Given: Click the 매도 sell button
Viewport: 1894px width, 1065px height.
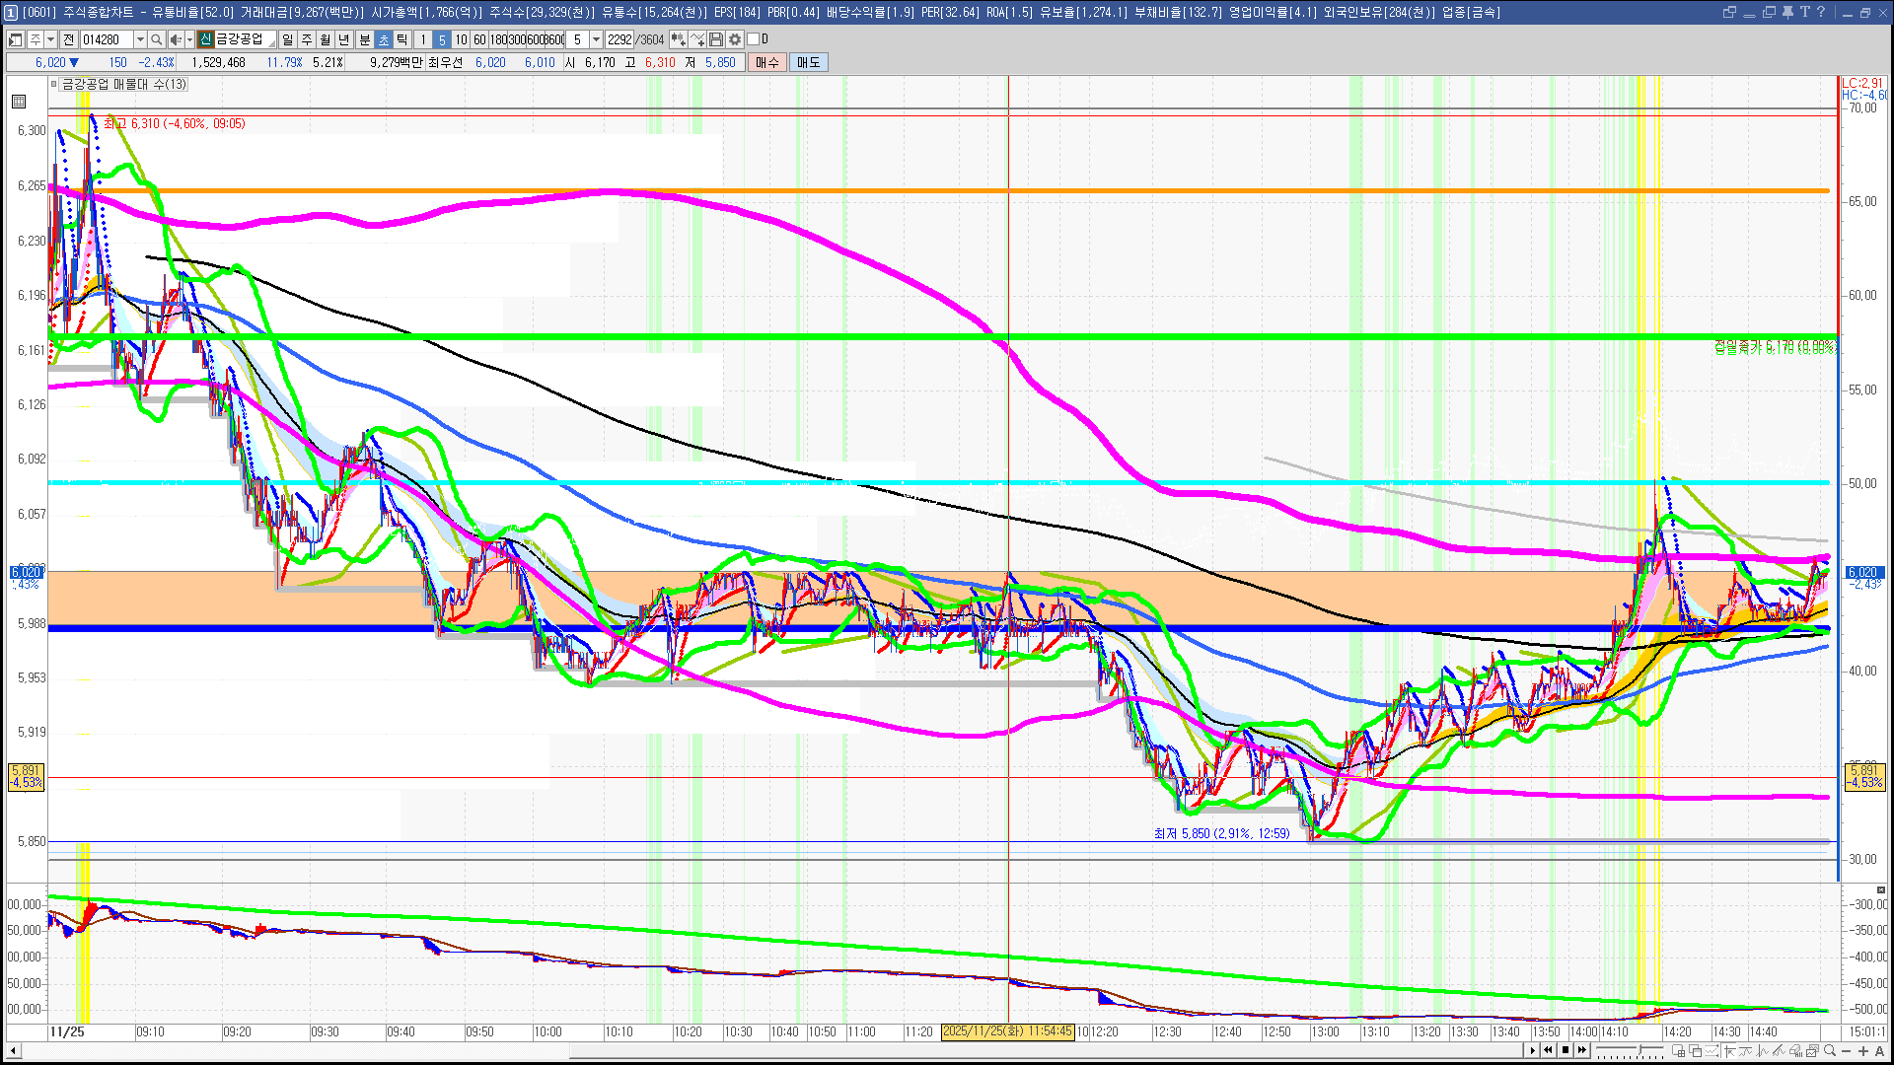Looking at the screenshot, I should (808, 62).
